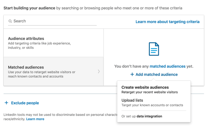The height and width of the screenshot is (127, 207).
Task: Click 'Start building your audience' heading
Action: click(x=29, y=8)
